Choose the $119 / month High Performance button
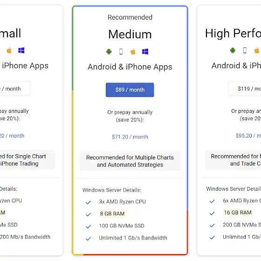 click(x=245, y=89)
